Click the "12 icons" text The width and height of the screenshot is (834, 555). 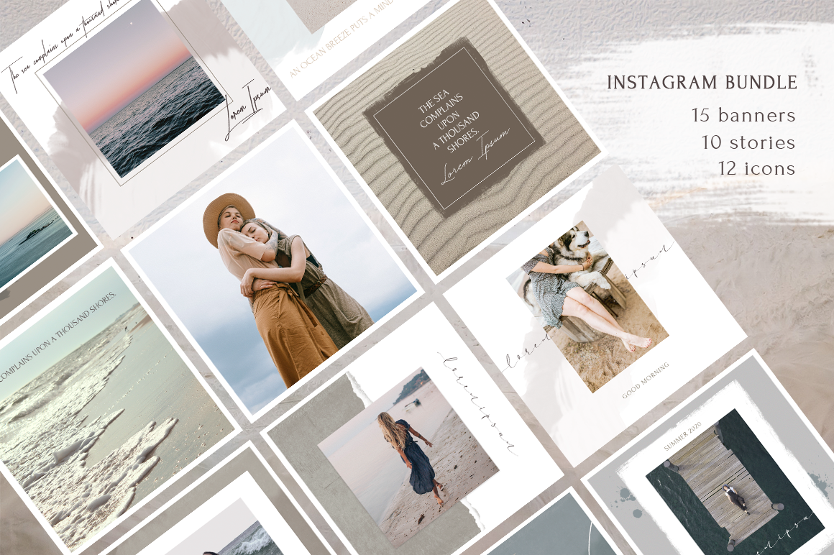tap(756, 169)
